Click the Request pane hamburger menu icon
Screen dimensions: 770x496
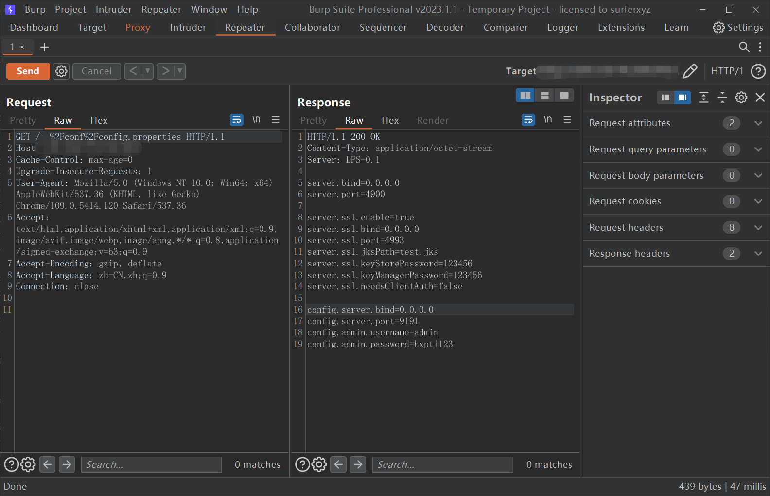pos(276,119)
